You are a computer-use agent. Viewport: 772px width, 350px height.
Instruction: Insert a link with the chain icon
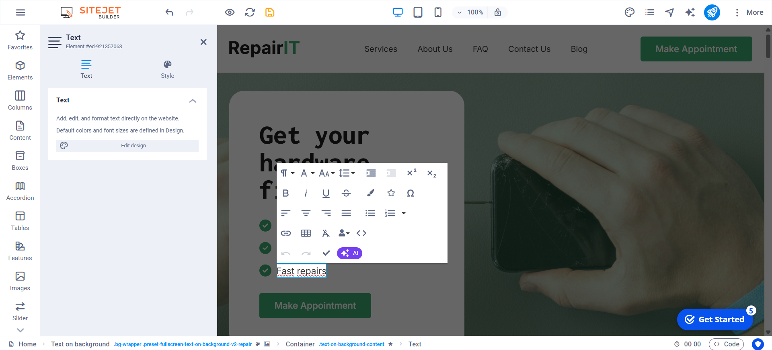(285, 233)
